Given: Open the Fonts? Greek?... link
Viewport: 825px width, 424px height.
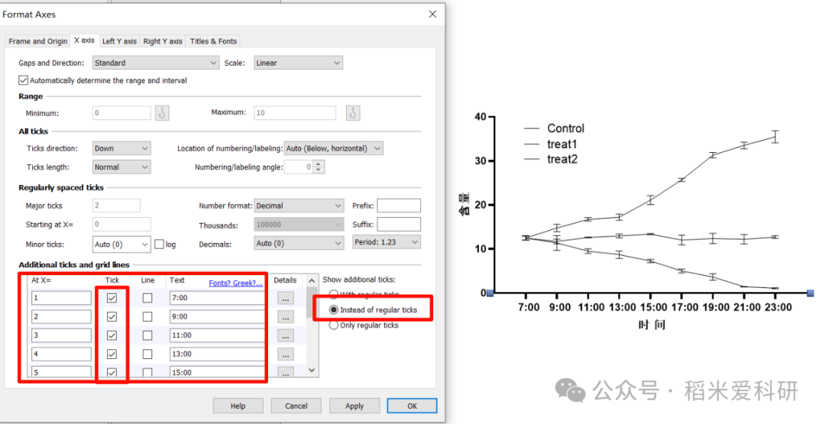Looking at the screenshot, I should pyautogui.click(x=235, y=283).
